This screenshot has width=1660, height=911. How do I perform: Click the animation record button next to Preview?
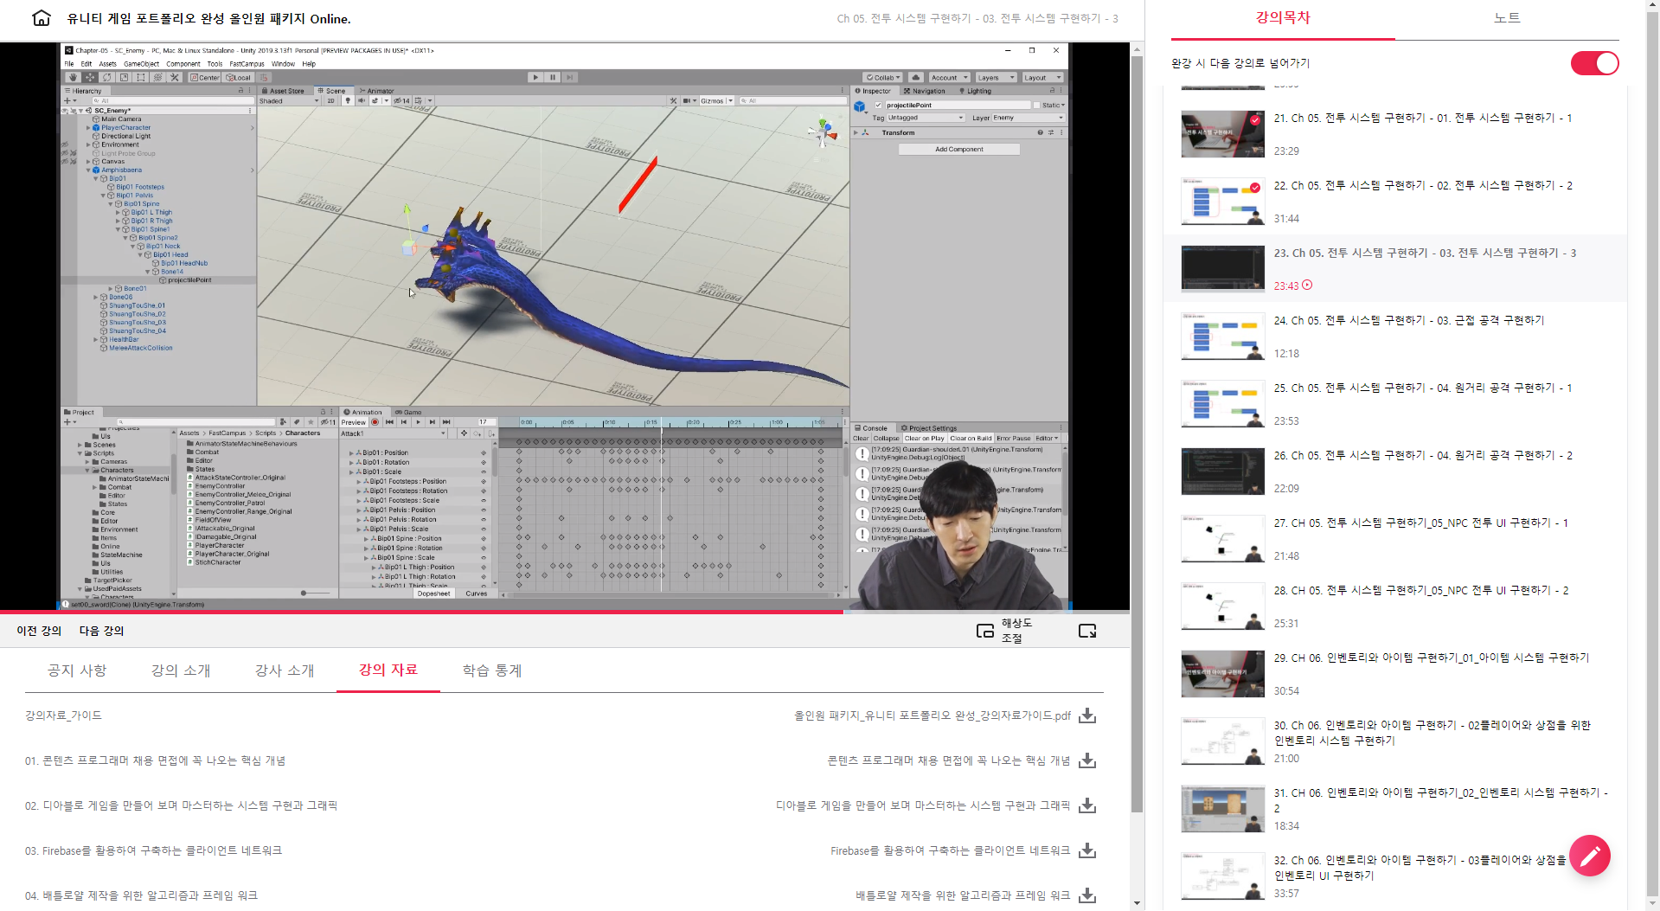375,422
